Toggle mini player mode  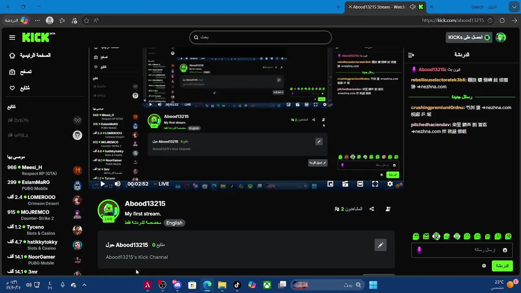[345, 184]
